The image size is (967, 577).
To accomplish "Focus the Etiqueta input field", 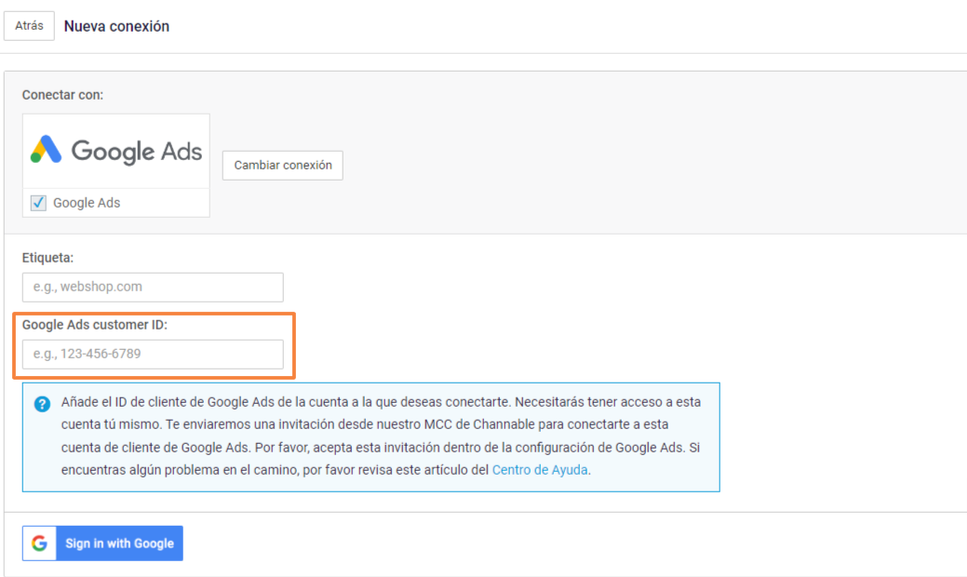I will [x=153, y=288].
